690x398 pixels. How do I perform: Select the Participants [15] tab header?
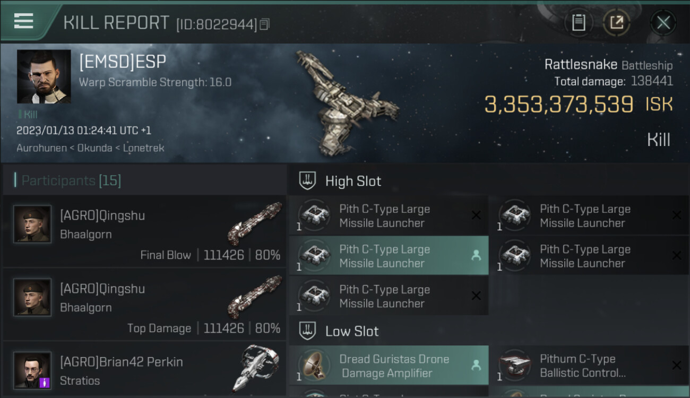coord(68,180)
